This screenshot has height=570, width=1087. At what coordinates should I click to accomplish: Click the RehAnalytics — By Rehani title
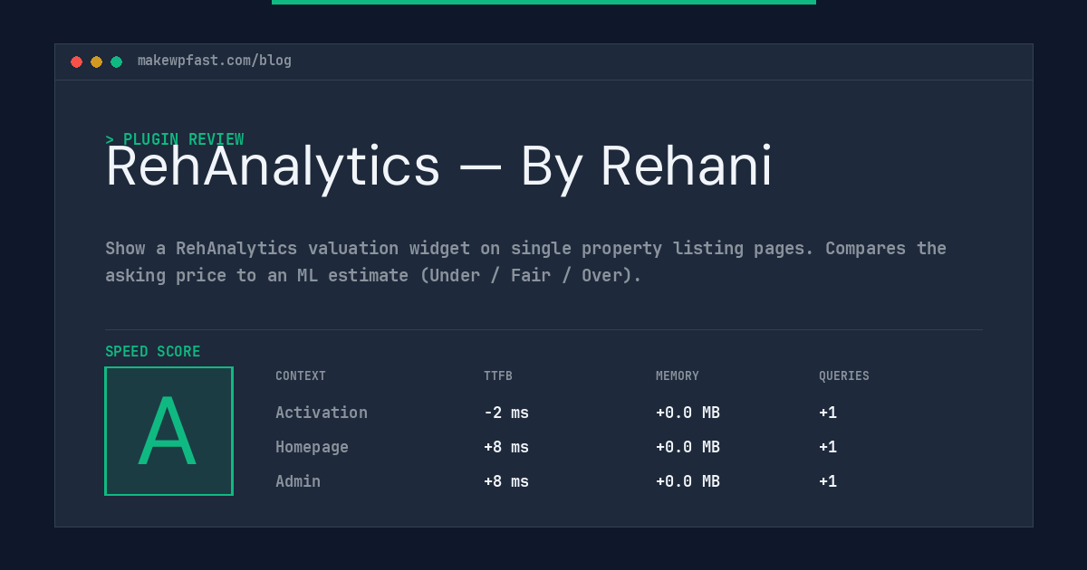click(x=438, y=166)
